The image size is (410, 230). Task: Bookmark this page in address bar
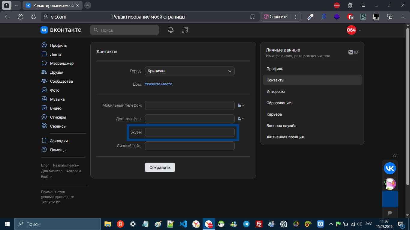(x=252, y=17)
